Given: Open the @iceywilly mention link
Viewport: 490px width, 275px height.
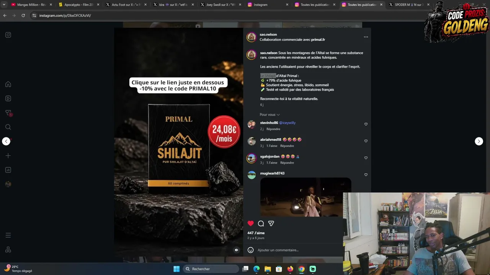Looking at the screenshot, I should (x=287, y=123).
